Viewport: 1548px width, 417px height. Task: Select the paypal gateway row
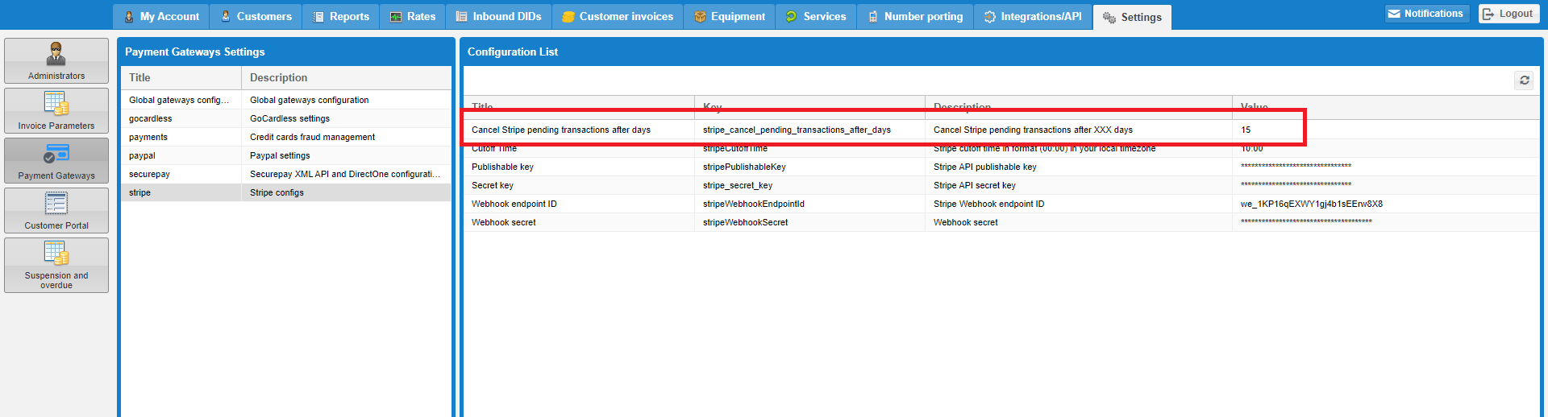pyautogui.click(x=286, y=155)
